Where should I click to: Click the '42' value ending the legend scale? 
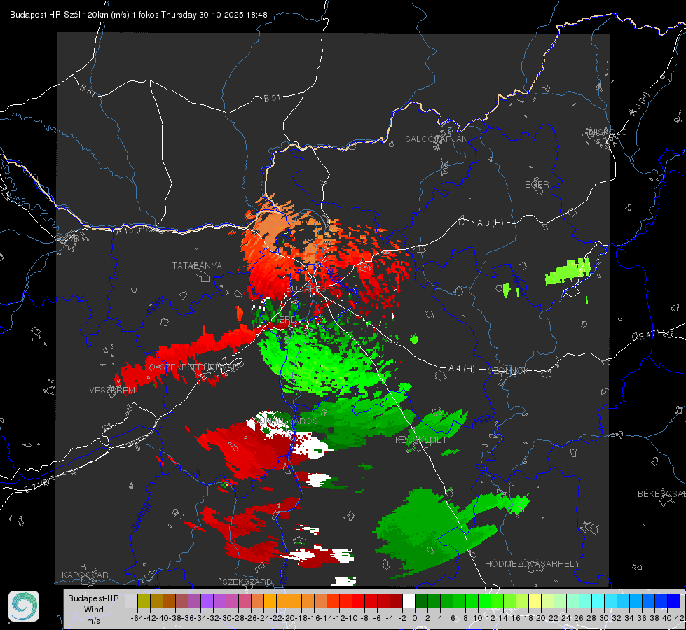pos(680,618)
